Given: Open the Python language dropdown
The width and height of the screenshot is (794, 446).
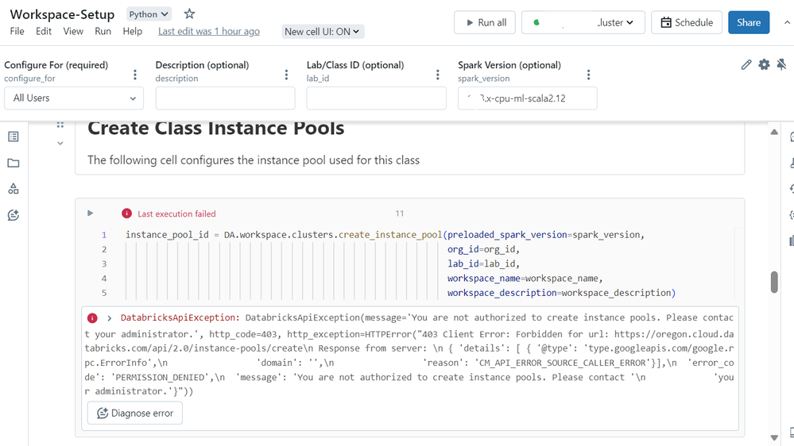Looking at the screenshot, I should pos(149,14).
